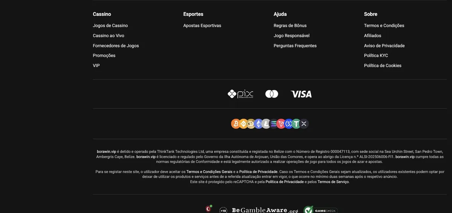
Task: Open the VIP footer link
Action: click(x=96, y=65)
